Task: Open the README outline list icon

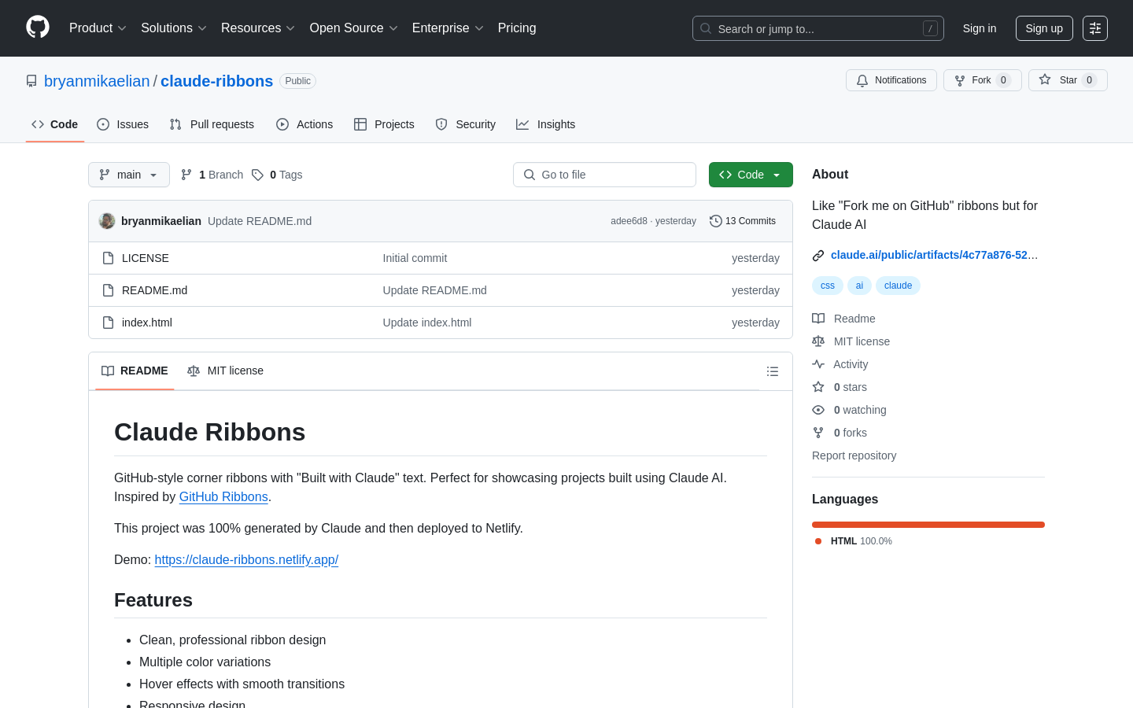Action: coord(773,371)
